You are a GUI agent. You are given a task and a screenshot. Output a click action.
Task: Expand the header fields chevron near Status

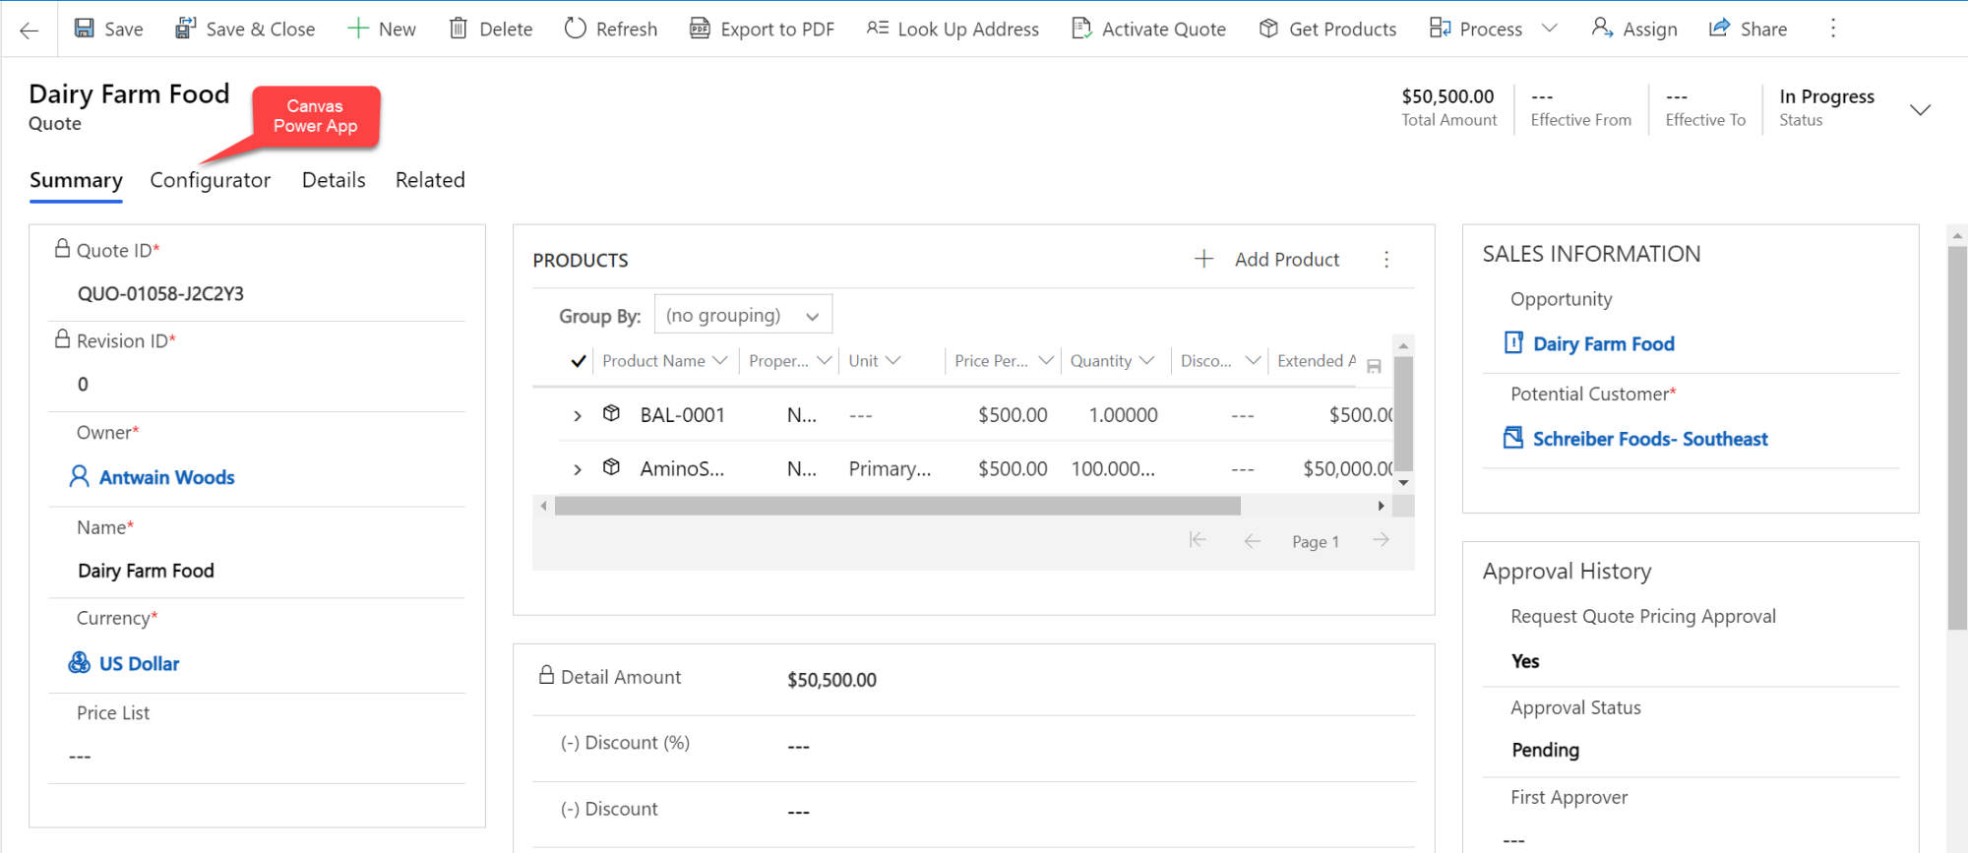tap(1920, 109)
